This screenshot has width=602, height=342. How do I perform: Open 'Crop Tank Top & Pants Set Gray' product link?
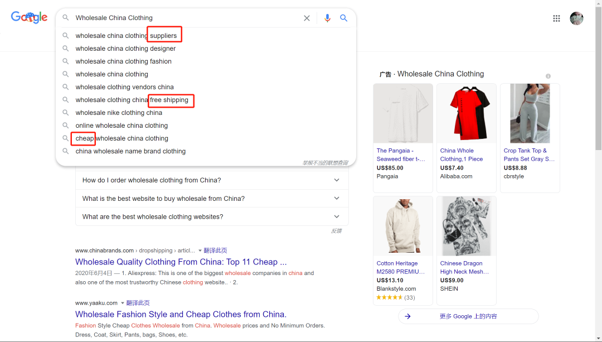529,155
